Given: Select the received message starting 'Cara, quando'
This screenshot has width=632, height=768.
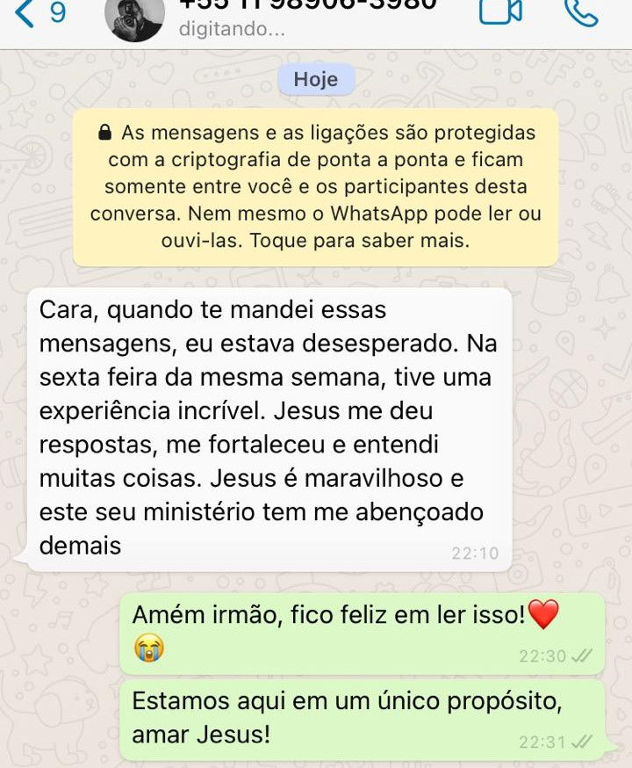Looking at the screenshot, I should coord(269,430).
